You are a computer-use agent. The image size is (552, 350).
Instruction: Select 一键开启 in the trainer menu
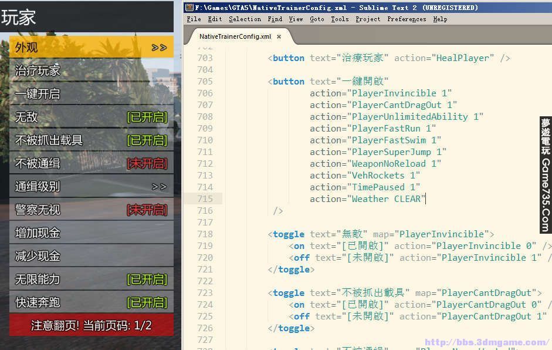coord(91,94)
